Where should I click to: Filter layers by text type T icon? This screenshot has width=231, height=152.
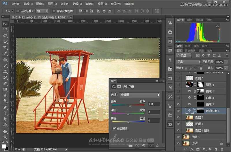point(208,55)
